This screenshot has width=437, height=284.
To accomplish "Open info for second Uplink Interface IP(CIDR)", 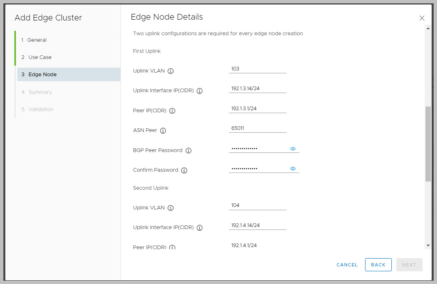I will pyautogui.click(x=199, y=228).
